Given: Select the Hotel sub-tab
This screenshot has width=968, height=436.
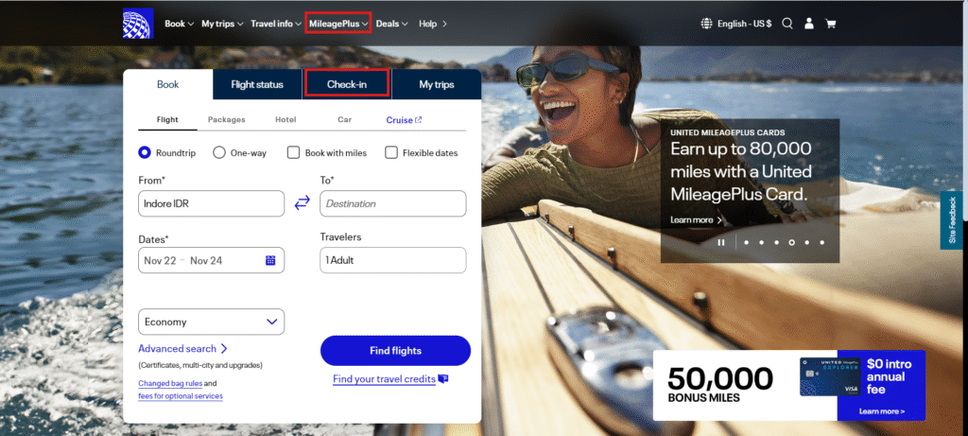Looking at the screenshot, I should click(x=285, y=120).
